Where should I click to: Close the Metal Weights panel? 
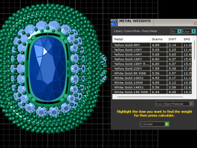195,22
